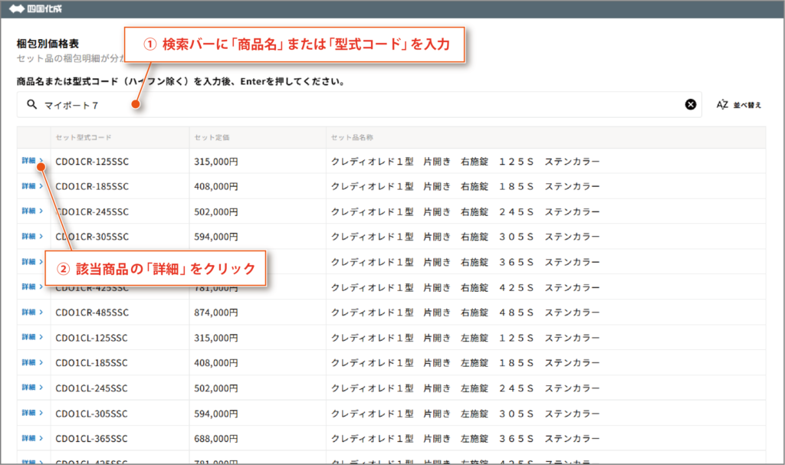Click the セット品名称 column header
The image size is (785, 465).
tap(352, 138)
